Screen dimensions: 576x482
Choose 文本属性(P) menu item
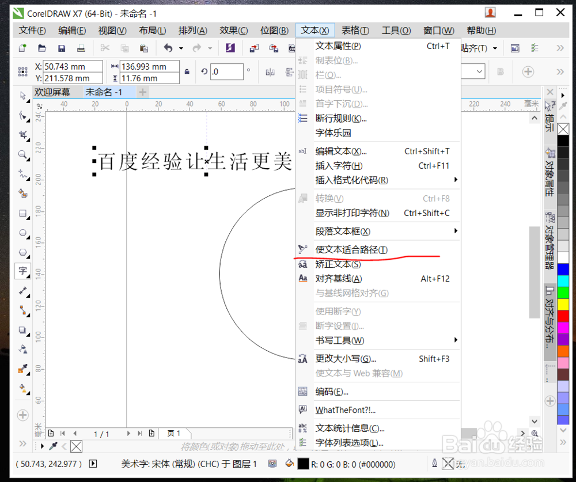click(x=378, y=46)
